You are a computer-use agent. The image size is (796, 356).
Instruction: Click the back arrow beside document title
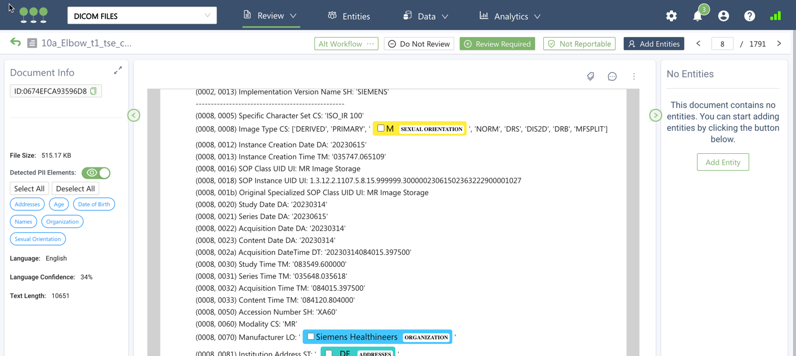pyautogui.click(x=15, y=43)
